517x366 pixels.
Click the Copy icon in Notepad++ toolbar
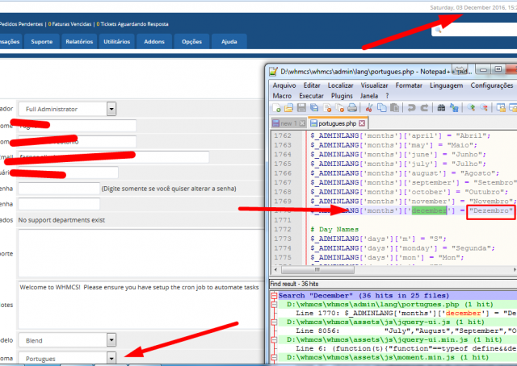click(382, 108)
